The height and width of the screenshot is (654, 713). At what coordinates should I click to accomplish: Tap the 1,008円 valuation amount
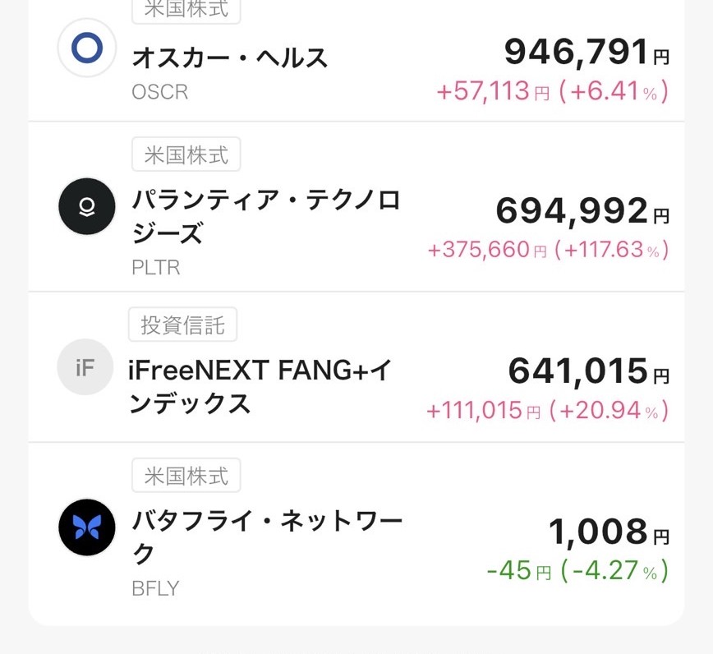609,532
